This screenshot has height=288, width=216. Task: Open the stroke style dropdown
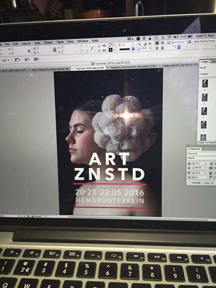pos(133,49)
